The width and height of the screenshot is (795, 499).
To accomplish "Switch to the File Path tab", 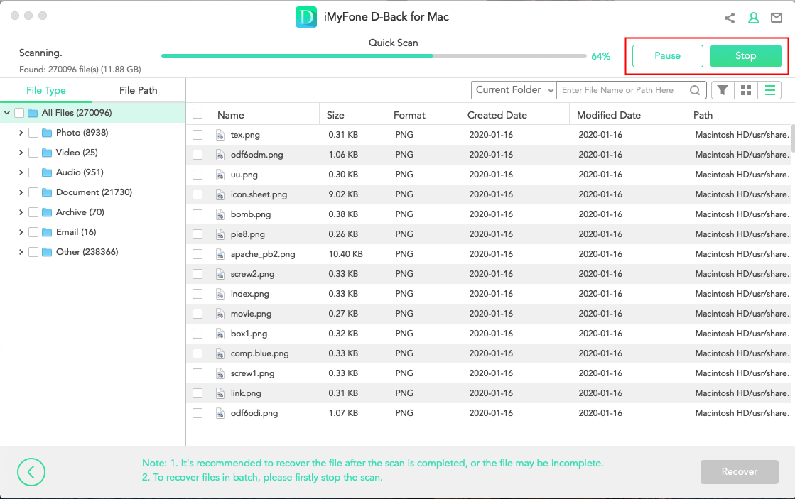I will [x=139, y=90].
